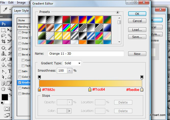Open the Image menu
170x120 pixels.
coord(21,3)
